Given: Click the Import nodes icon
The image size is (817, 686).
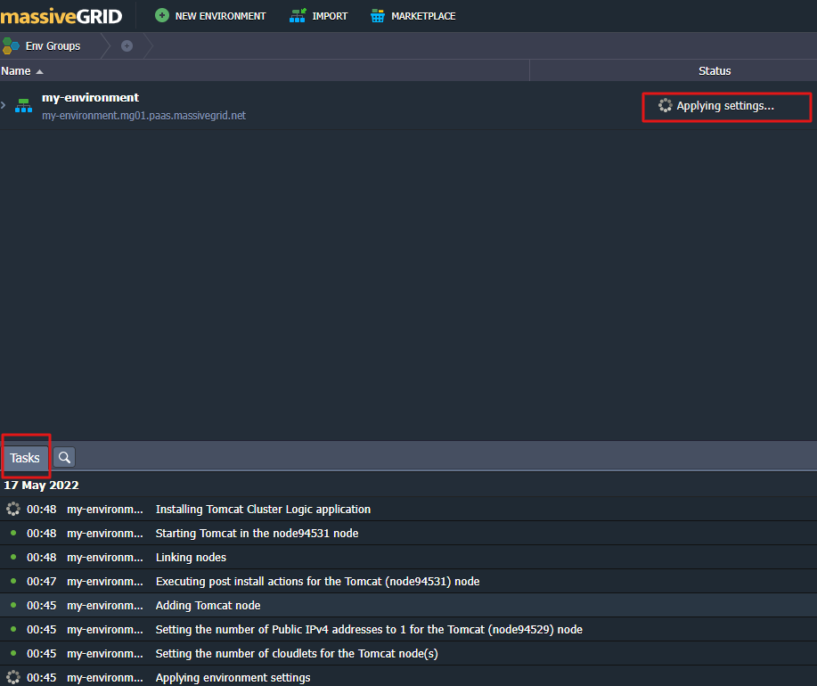Looking at the screenshot, I should click(298, 16).
